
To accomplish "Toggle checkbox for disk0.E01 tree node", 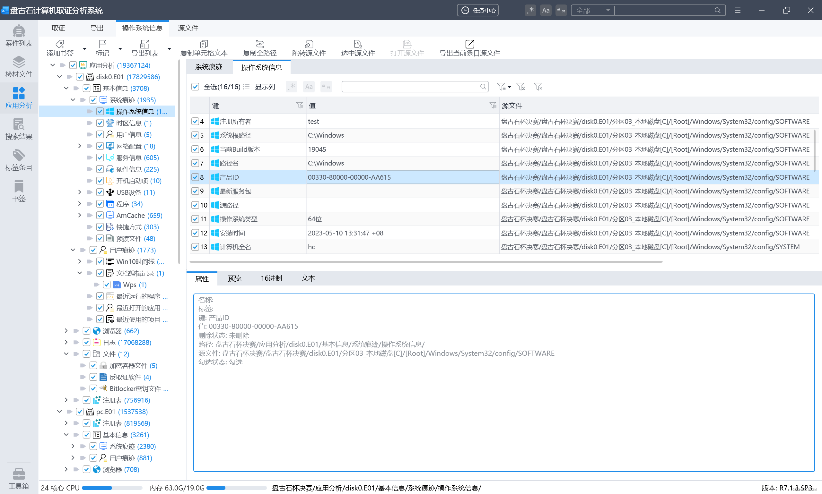I will click(80, 77).
